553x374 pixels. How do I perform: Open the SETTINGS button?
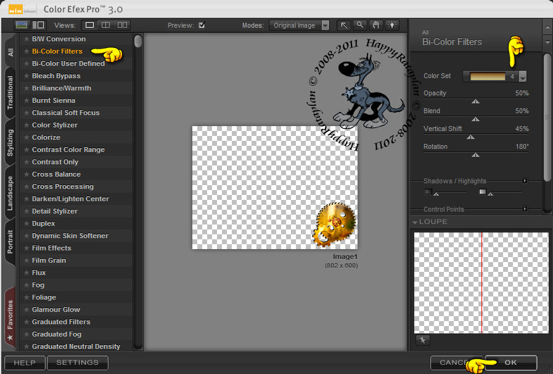78,363
